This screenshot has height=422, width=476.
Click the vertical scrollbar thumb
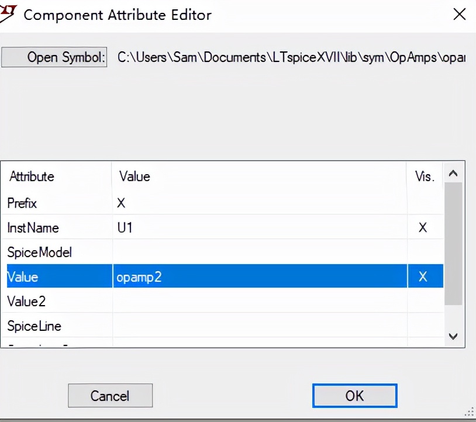click(453, 243)
